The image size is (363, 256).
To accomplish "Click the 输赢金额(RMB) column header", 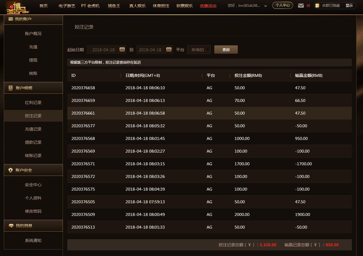I will click(x=309, y=75).
